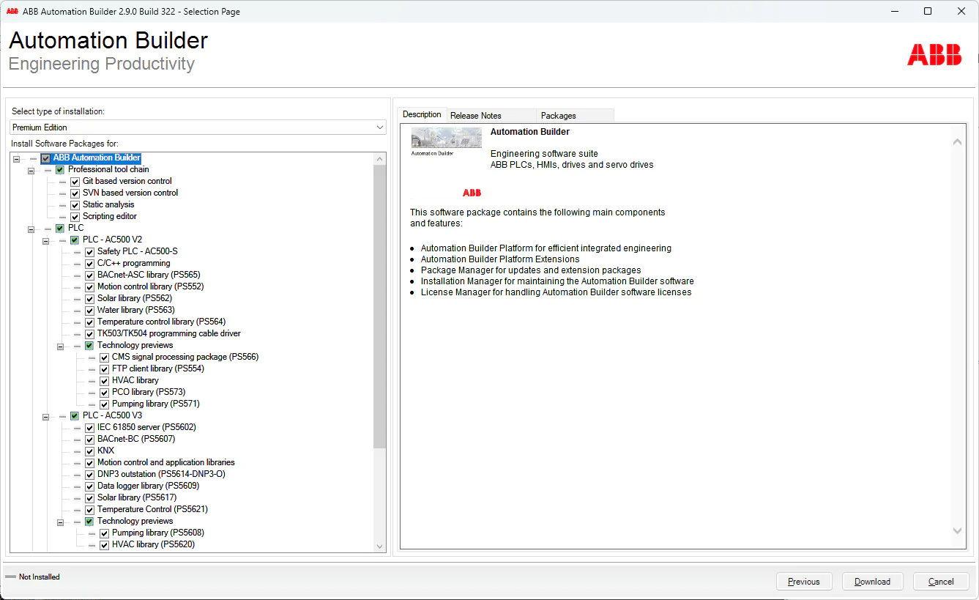Image resolution: width=979 pixels, height=600 pixels.
Task: Select the HVAC library row under AC500 V2
Action: coord(135,380)
